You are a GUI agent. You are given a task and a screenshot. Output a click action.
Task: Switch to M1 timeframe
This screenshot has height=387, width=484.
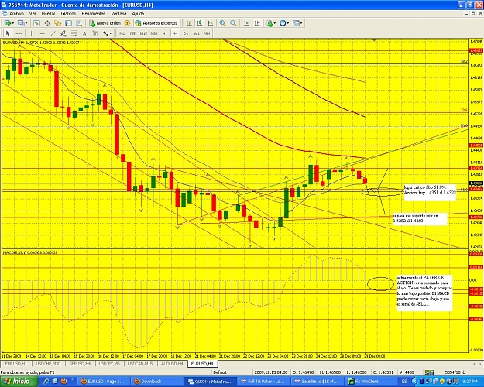(x=122, y=33)
